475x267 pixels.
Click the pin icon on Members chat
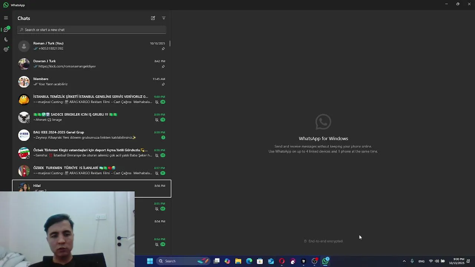coord(163,84)
